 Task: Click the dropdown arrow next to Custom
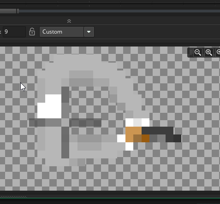click(x=89, y=32)
